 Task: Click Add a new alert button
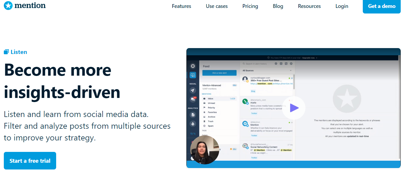coord(219,73)
